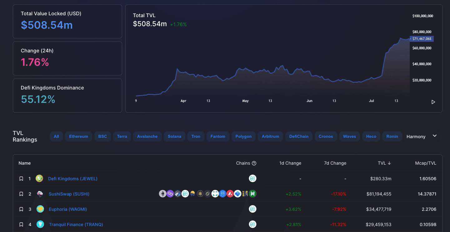The image size is (450, 232).
Task: Click the Arbitrum chain icon in SushiSwap row
Action: (x=178, y=194)
